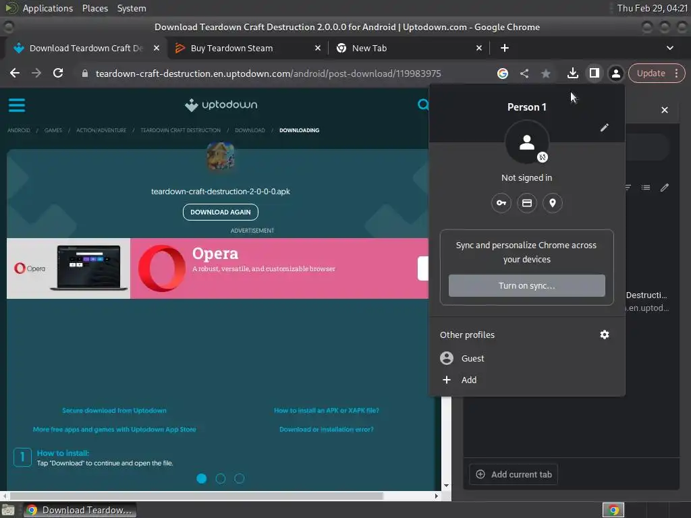Viewport: 691px width, 518px height.
Task: Select first carousel dot
Action: click(201, 478)
